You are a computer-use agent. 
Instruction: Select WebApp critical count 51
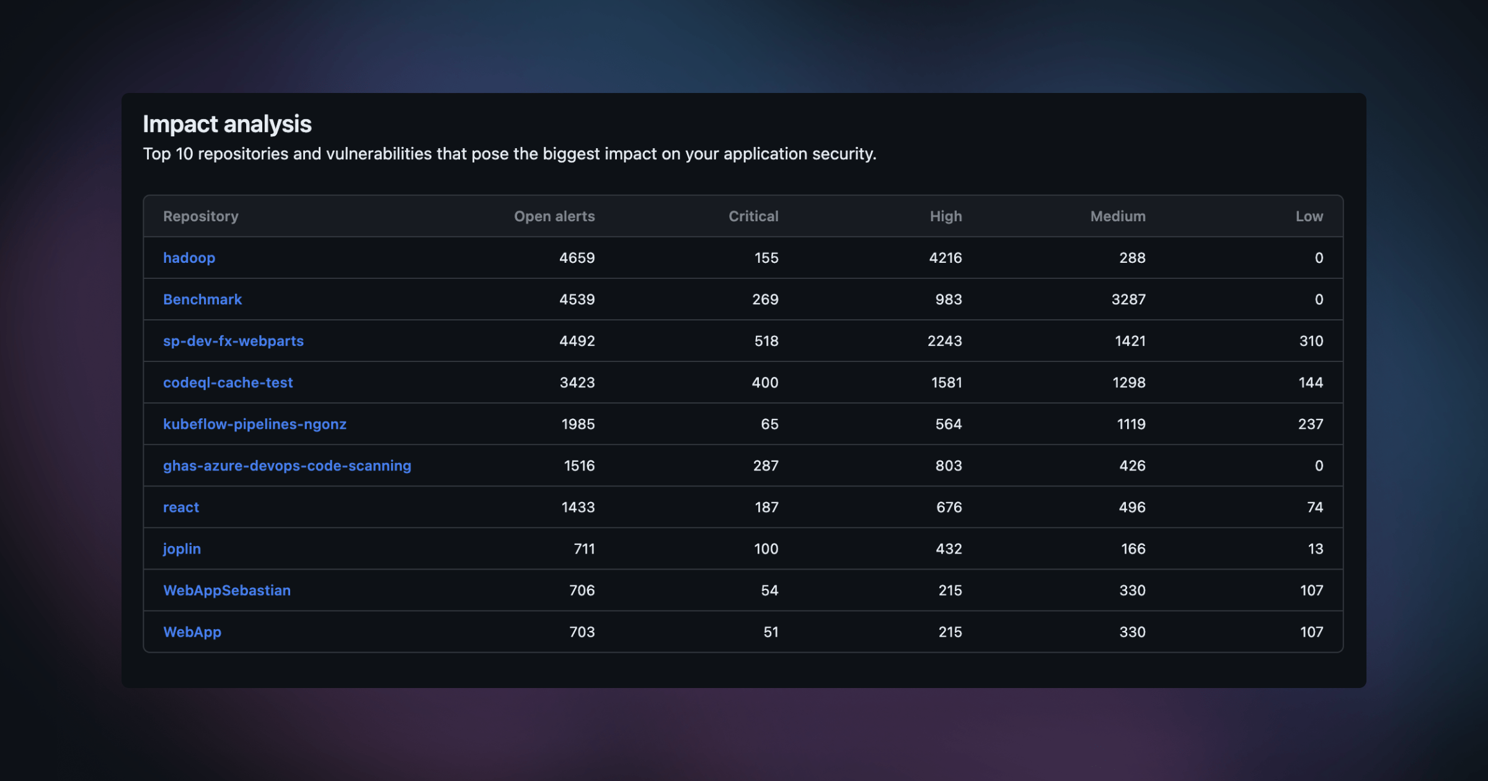tap(771, 632)
